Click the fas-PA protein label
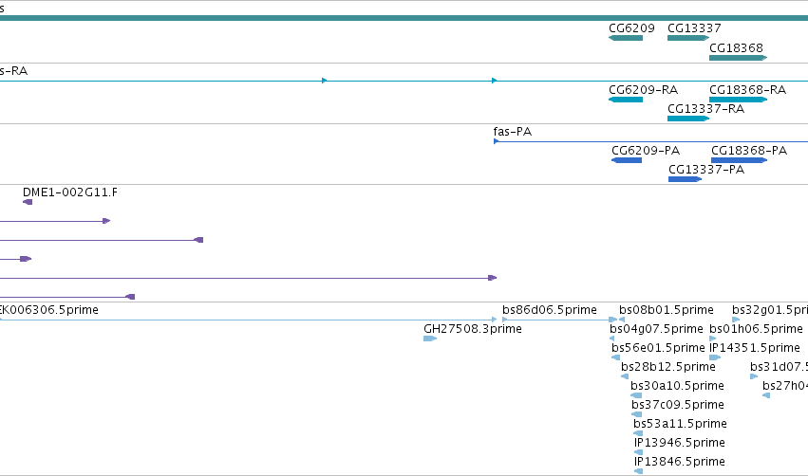808x476 pixels. click(512, 132)
